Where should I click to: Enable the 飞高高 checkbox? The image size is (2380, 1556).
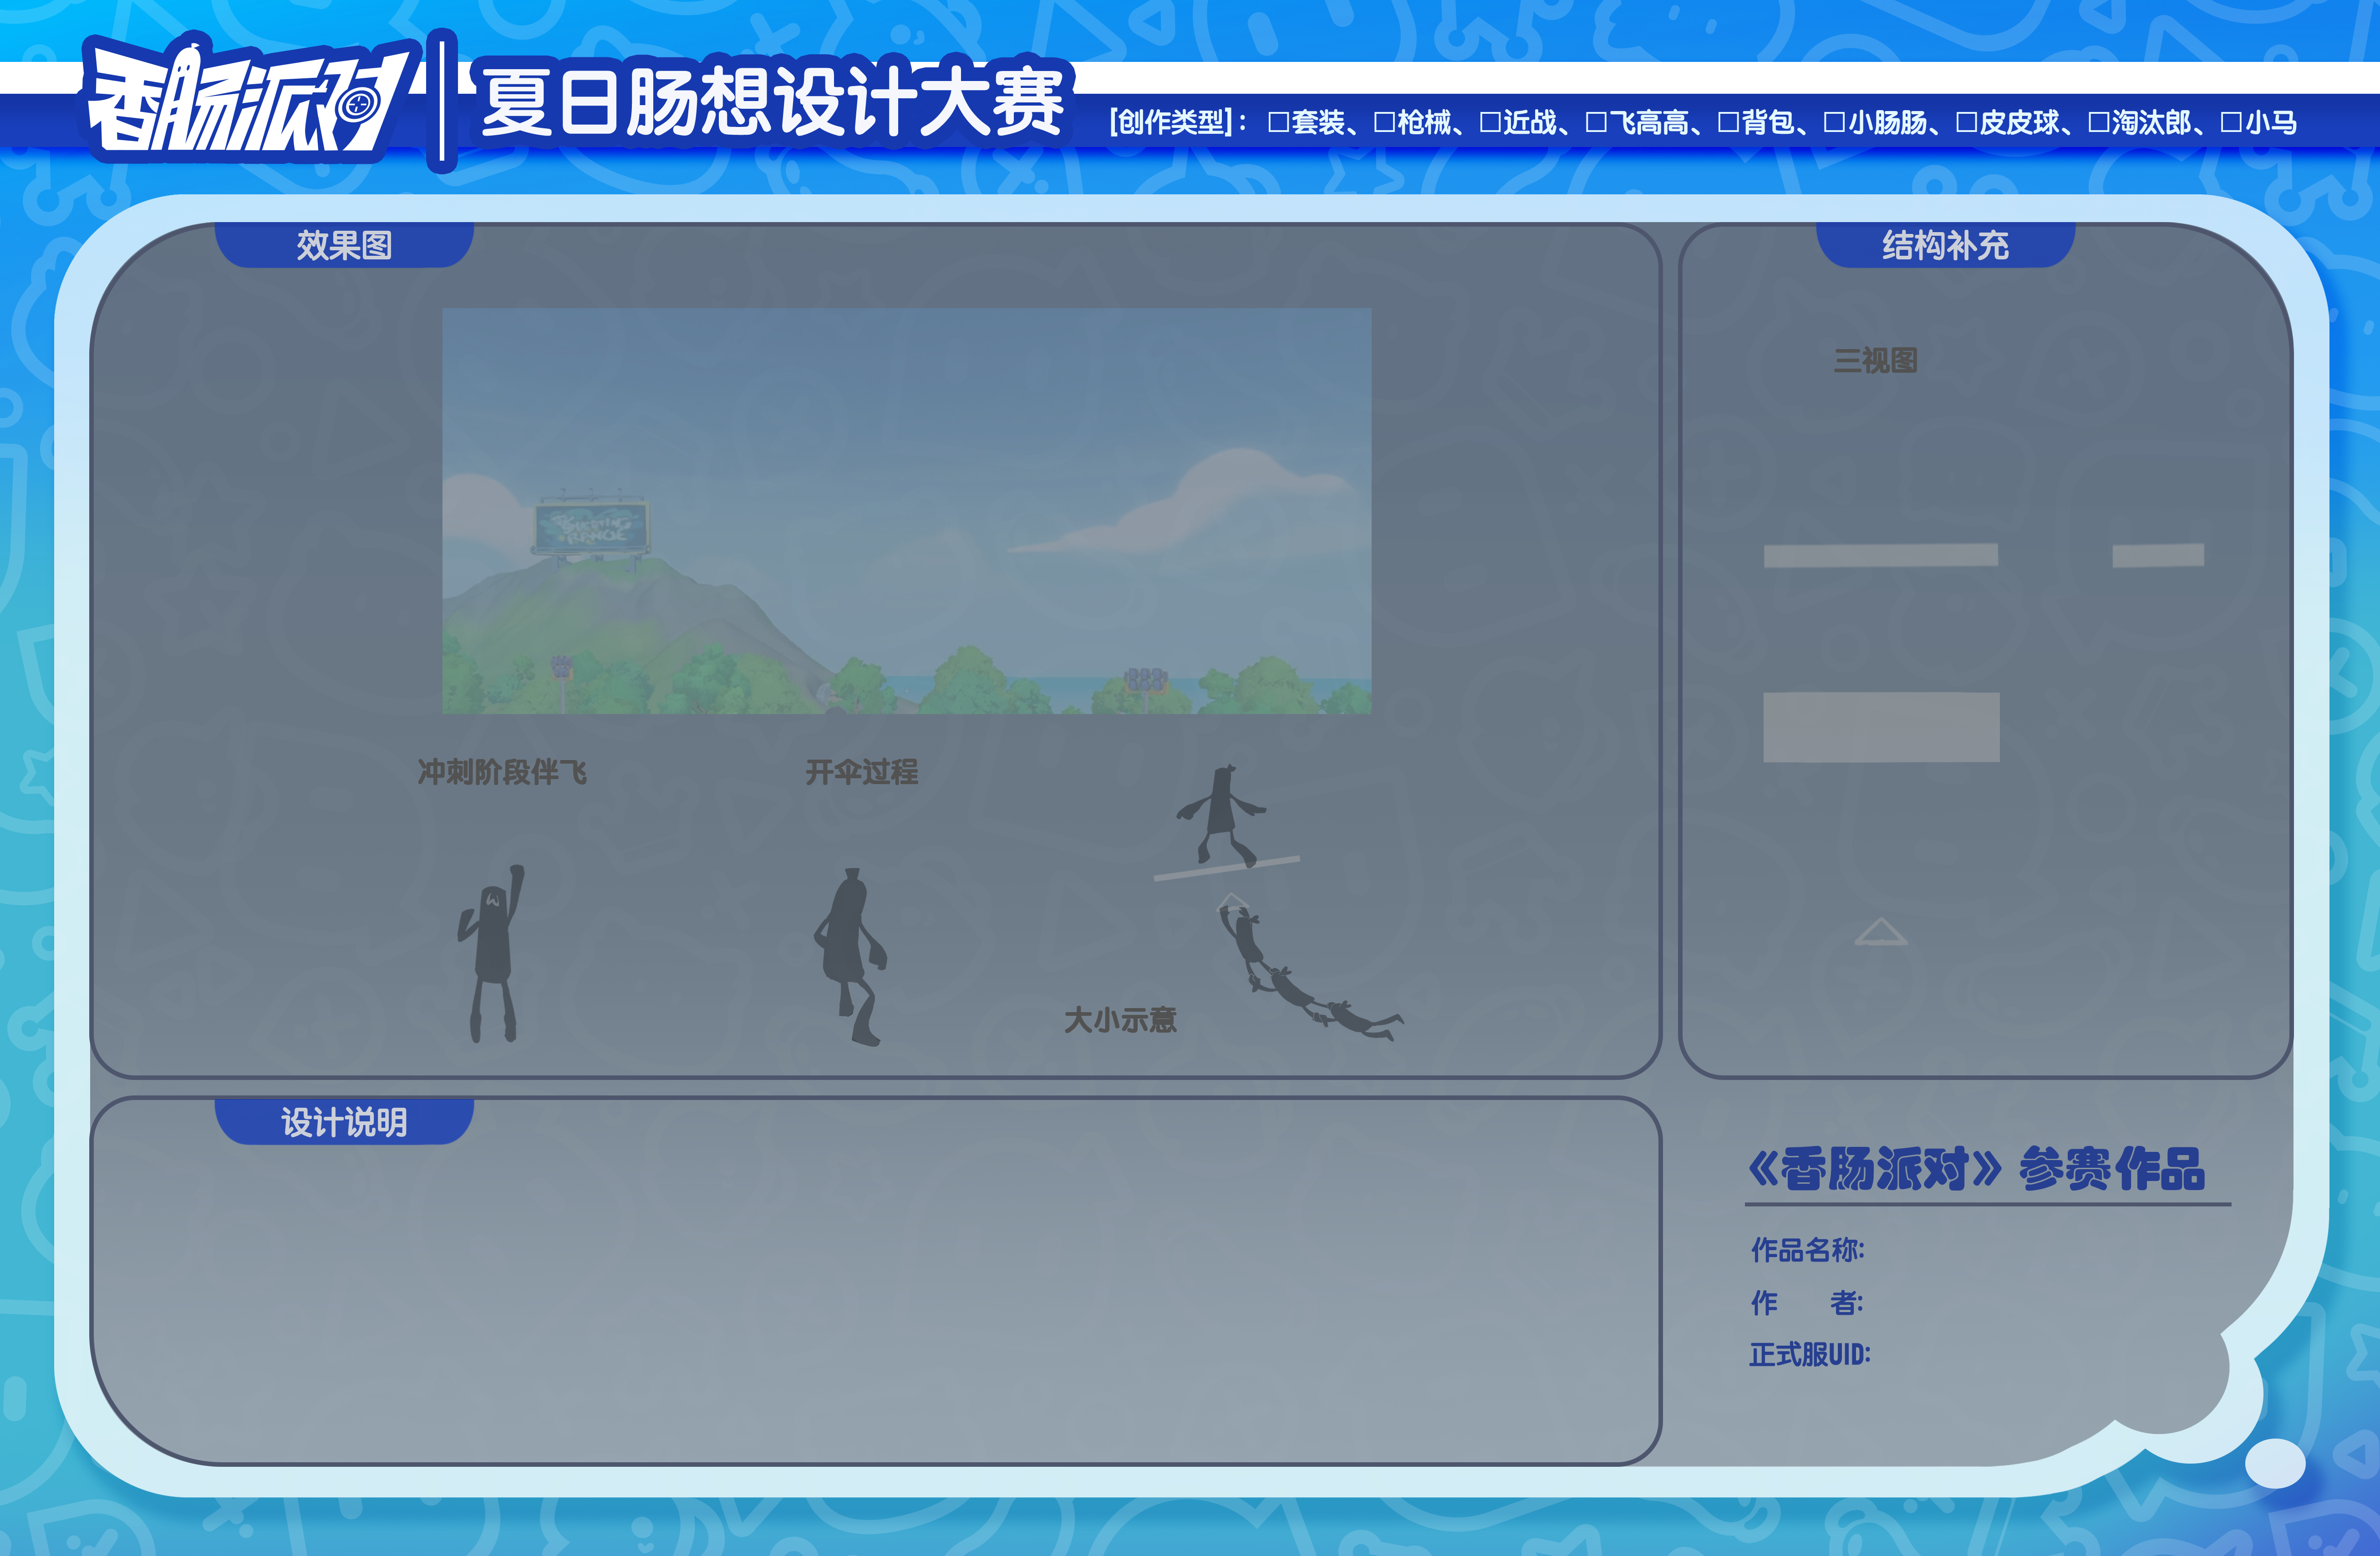tap(1596, 123)
